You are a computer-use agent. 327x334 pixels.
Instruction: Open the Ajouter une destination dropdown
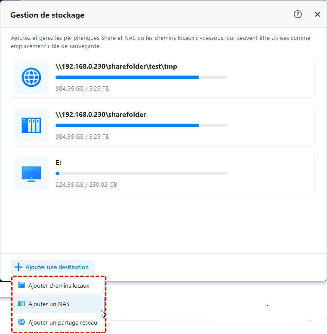53,267
